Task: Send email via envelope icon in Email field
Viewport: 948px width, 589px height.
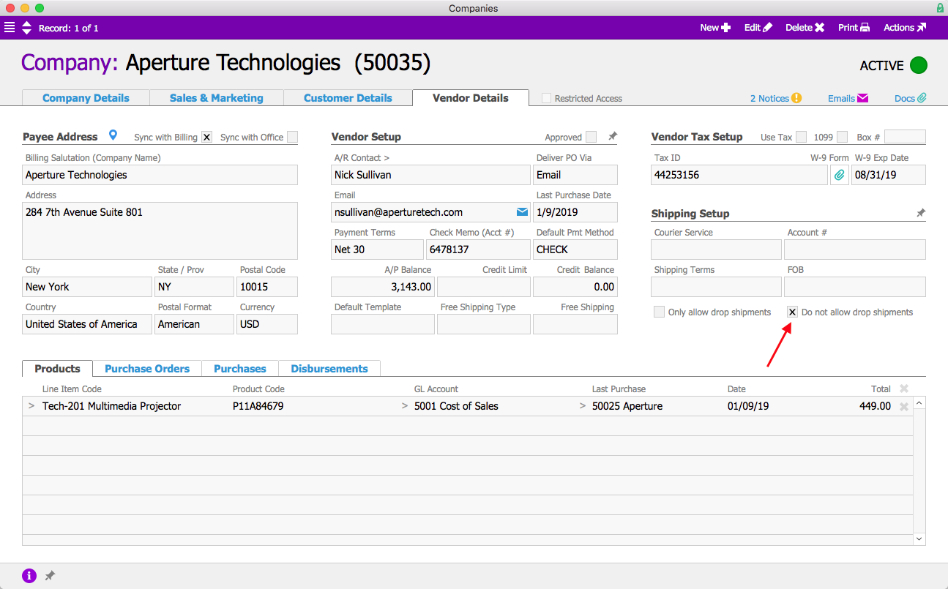Action: click(x=522, y=212)
